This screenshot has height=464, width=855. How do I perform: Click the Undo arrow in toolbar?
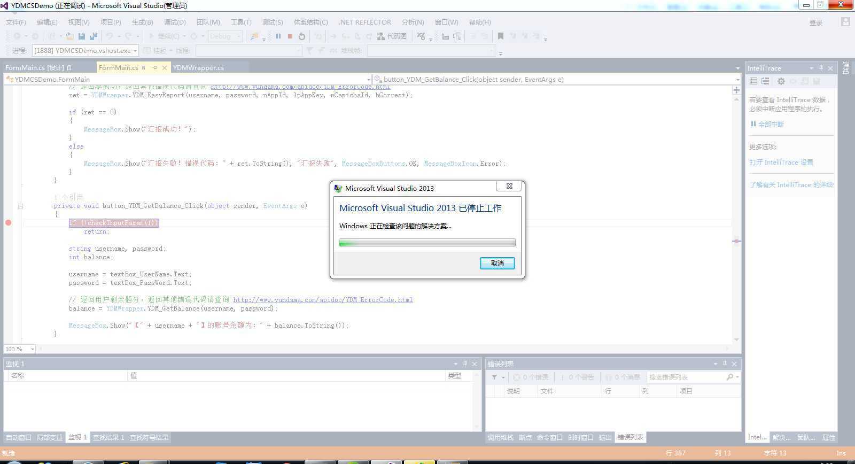point(109,36)
